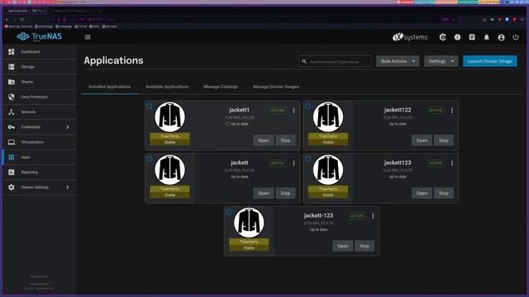Open the alerts bell icon
Viewport: 529px width, 297px height.
coord(487,37)
